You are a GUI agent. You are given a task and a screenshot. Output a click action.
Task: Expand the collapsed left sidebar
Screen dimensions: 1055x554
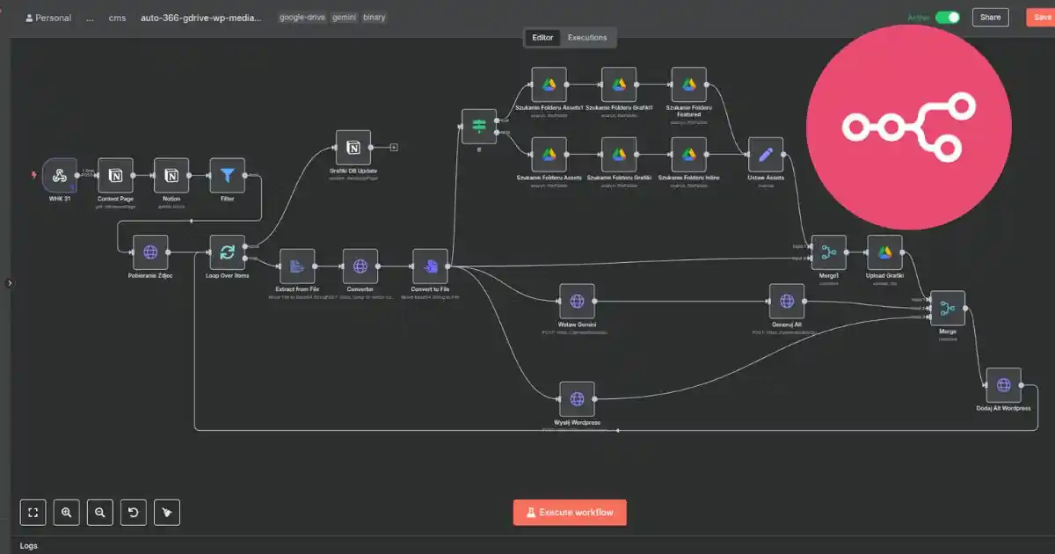pyautogui.click(x=10, y=283)
